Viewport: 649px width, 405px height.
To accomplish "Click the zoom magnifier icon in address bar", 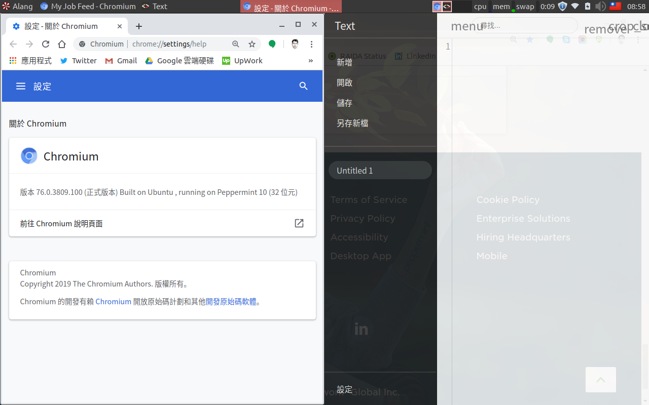I will [x=236, y=44].
